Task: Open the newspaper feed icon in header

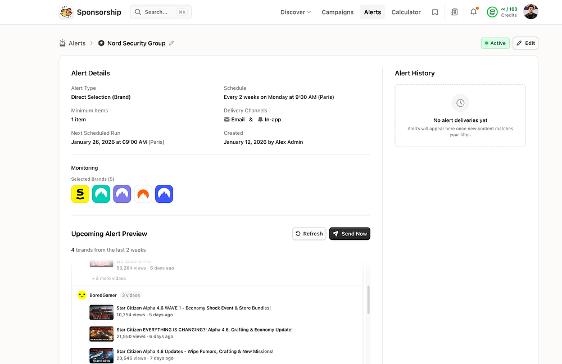Action: tap(454, 12)
